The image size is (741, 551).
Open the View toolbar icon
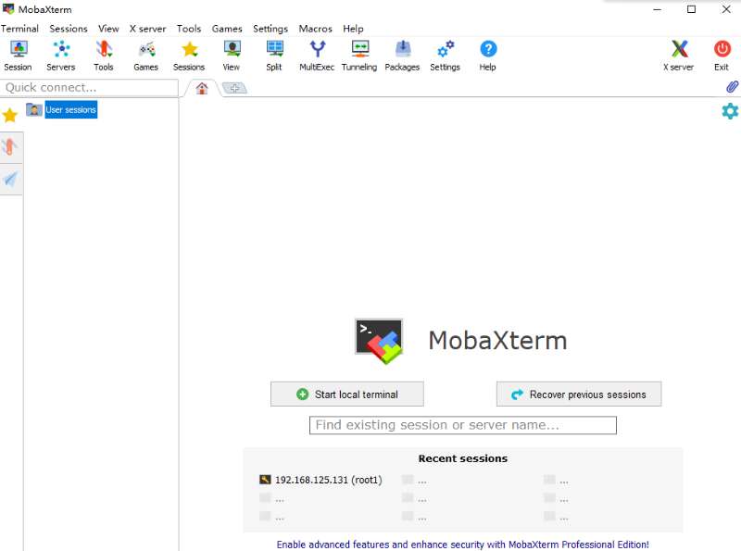[232, 56]
